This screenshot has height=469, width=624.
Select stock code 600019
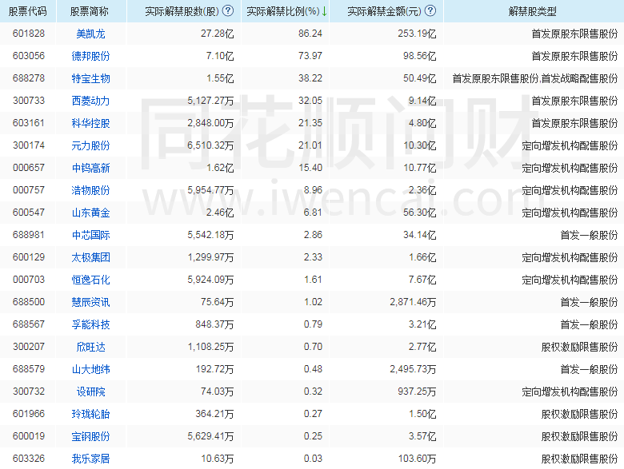pos(29,435)
